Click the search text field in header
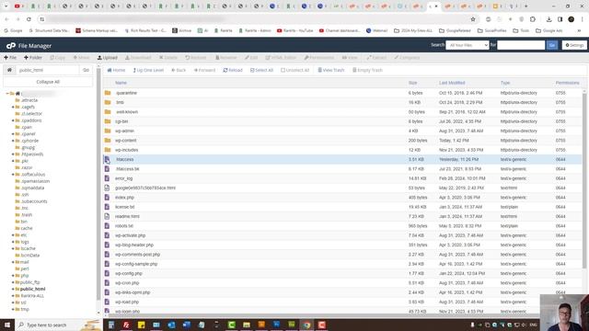The height and width of the screenshot is (331, 589). 521,45
